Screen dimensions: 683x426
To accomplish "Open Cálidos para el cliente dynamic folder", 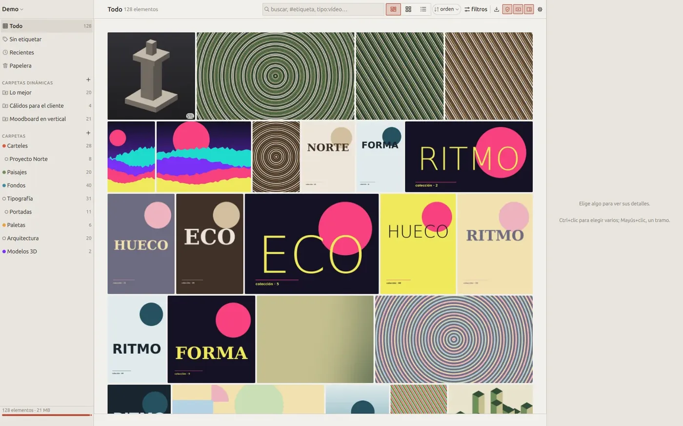I will point(47,106).
